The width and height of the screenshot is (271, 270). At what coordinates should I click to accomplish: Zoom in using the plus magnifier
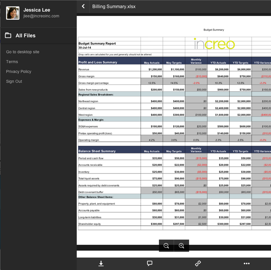tap(181, 246)
